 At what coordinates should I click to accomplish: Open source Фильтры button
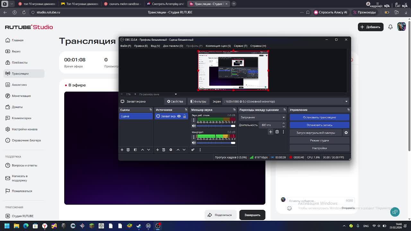click(198, 101)
